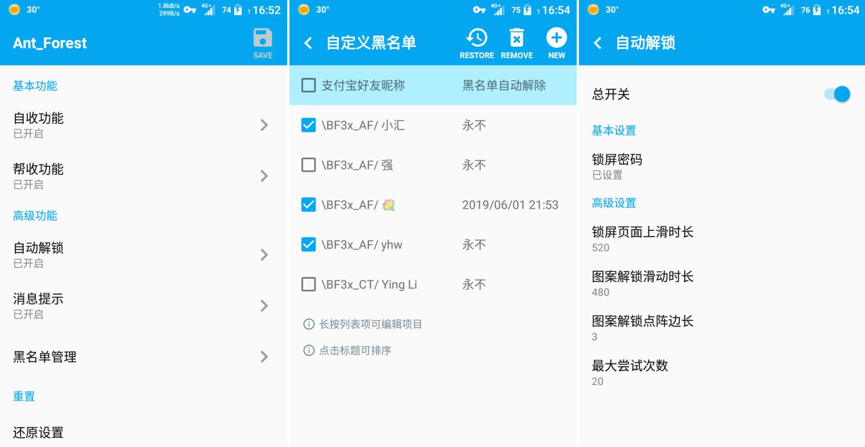Open 黑名单管理 using the chevron
This screenshot has height=447, width=865.
tap(264, 357)
